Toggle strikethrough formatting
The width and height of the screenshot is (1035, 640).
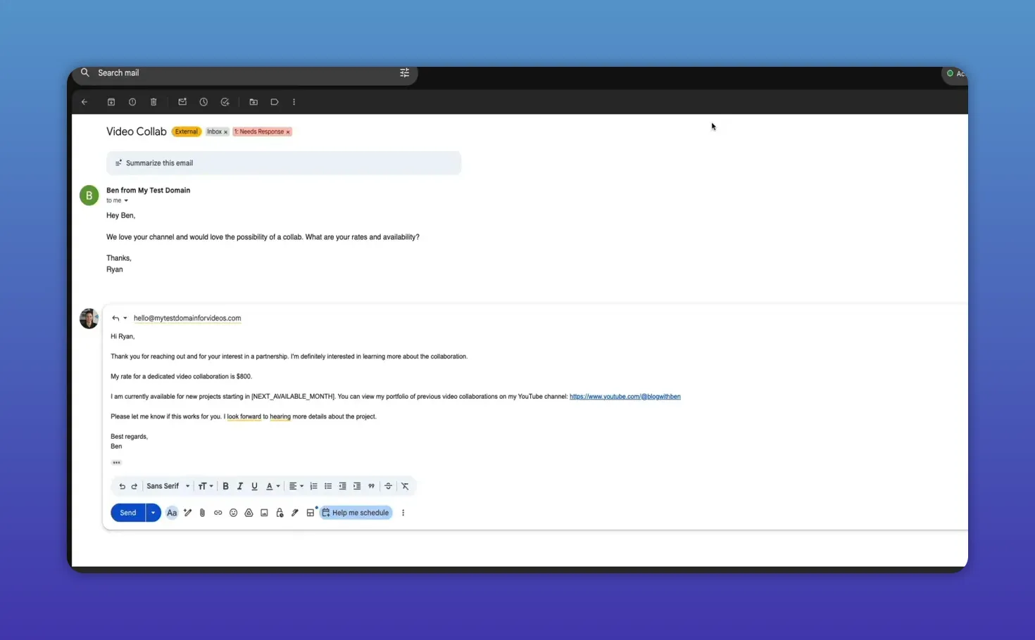tap(388, 486)
